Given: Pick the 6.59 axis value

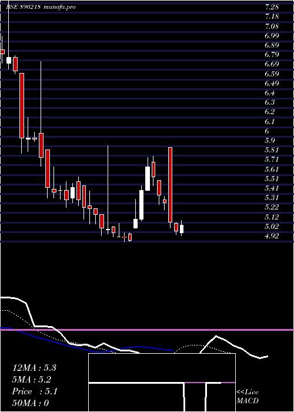Looking at the screenshot, I should click(272, 74).
